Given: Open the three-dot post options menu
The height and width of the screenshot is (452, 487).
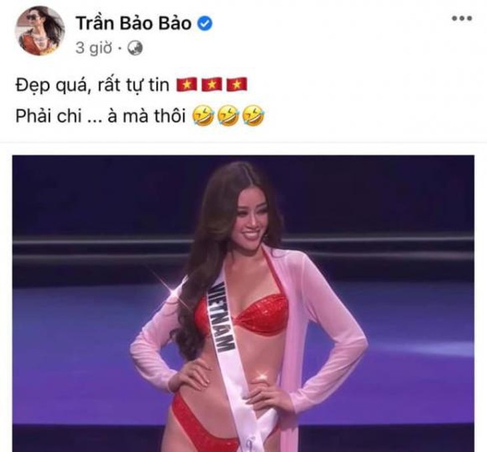Looking at the screenshot, I should click(x=462, y=18).
